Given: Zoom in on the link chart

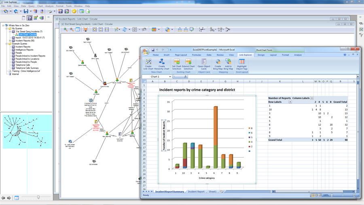Looking at the screenshot, I should tap(66, 30).
